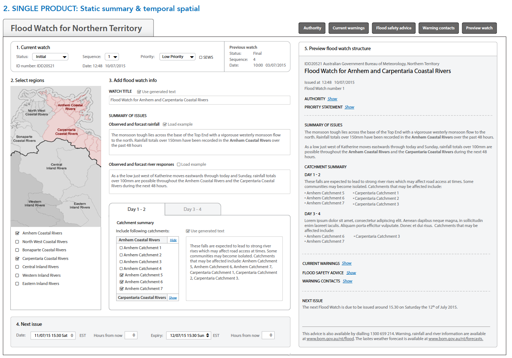This screenshot has height=358, width=512.
Task: Check Arnhem Catchment 4
Action: coord(121,268)
